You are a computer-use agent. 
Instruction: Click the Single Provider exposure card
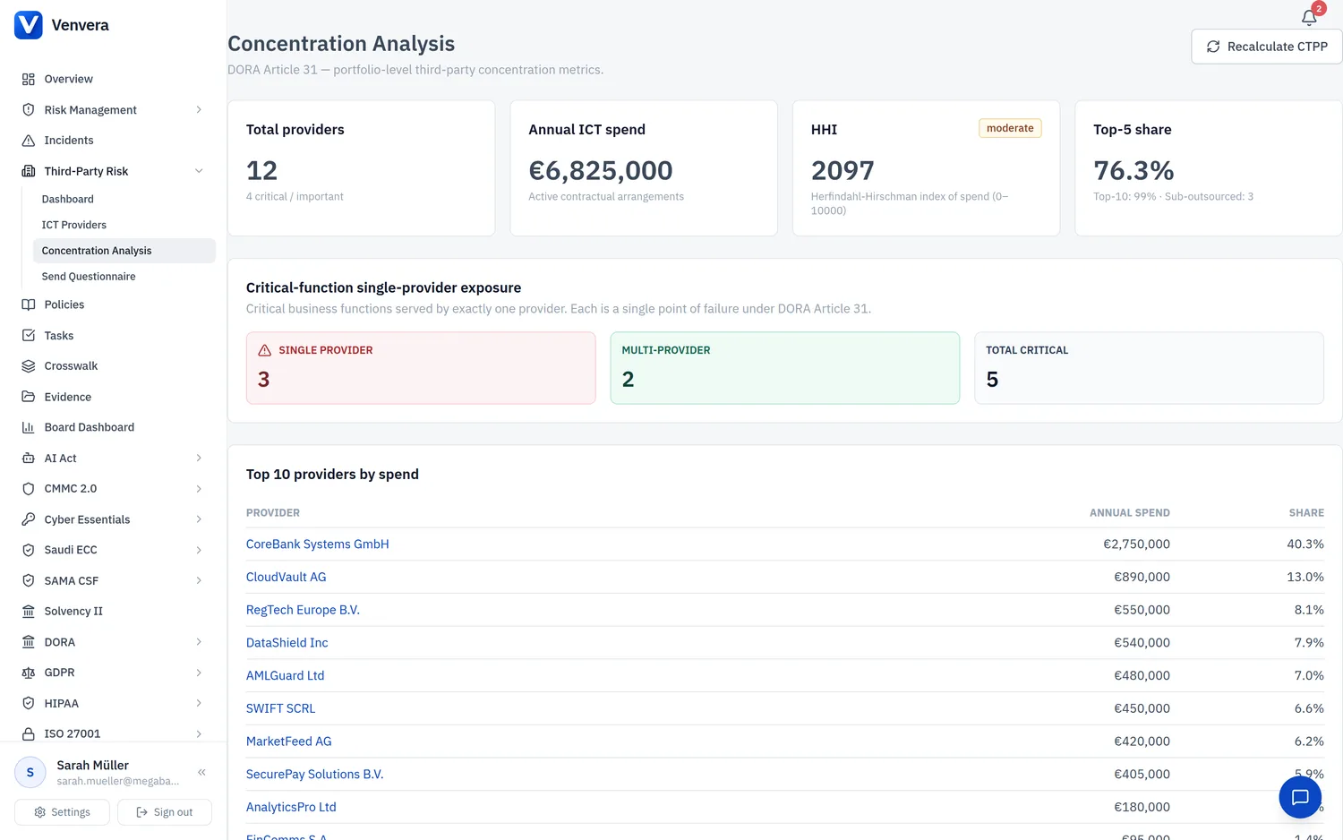pos(421,368)
